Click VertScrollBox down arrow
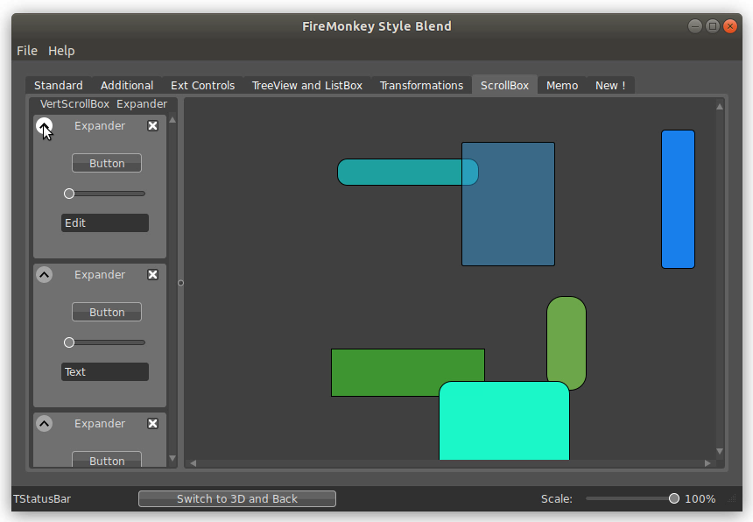This screenshot has width=753, height=522. coord(172,458)
